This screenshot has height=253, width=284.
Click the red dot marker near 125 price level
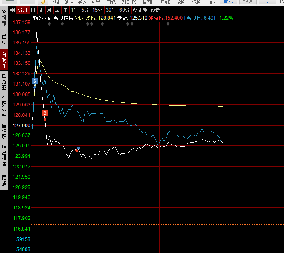pyautogui.click(x=77, y=151)
